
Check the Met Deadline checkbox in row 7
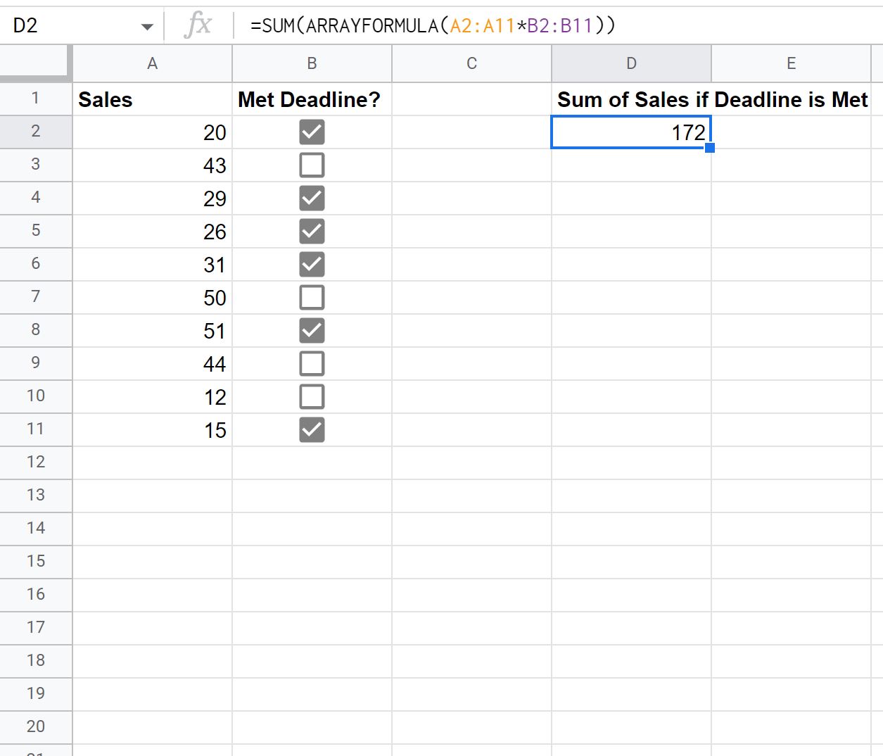(311, 297)
